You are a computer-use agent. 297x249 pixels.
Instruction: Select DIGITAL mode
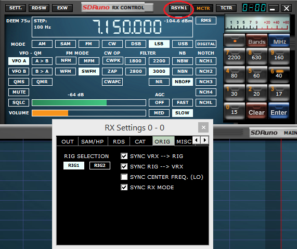(206, 44)
